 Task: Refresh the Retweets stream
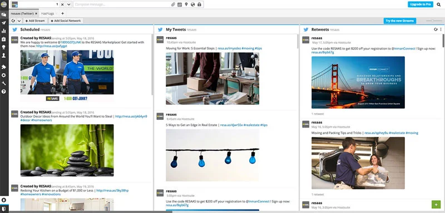[x=436, y=29]
